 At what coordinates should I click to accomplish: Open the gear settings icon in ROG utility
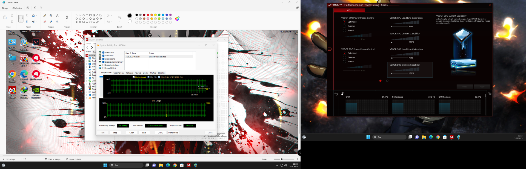tap(490, 94)
